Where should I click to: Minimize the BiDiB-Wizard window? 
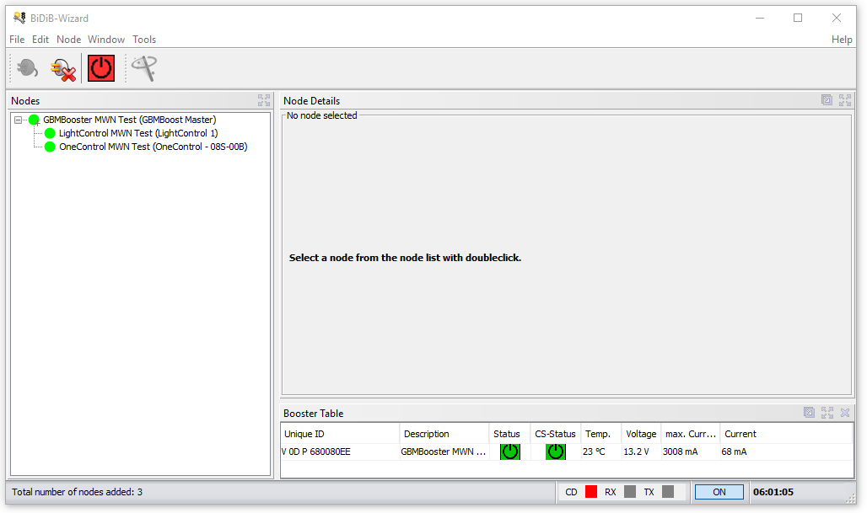(x=760, y=18)
